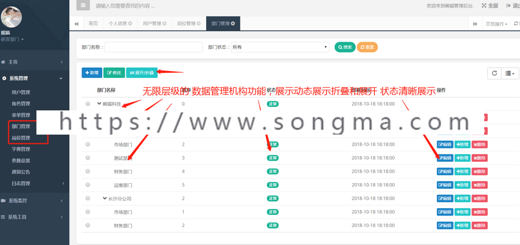This screenshot has height=245, width=520.
Task: Close the 个人信息 tab
Action: pos(130,24)
